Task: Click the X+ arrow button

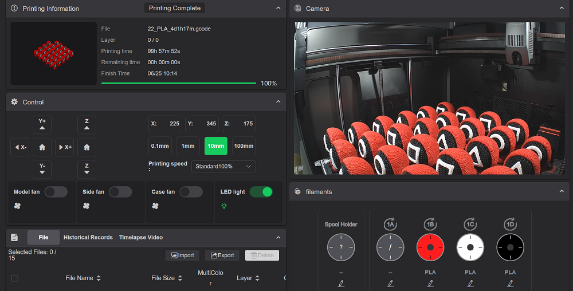Action: (64, 147)
